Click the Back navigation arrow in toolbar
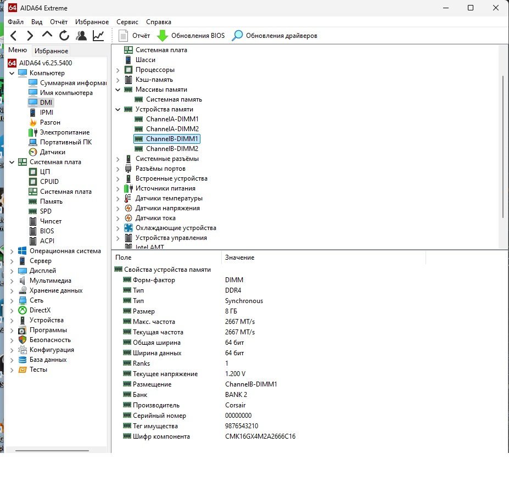509x487 pixels. coord(14,36)
